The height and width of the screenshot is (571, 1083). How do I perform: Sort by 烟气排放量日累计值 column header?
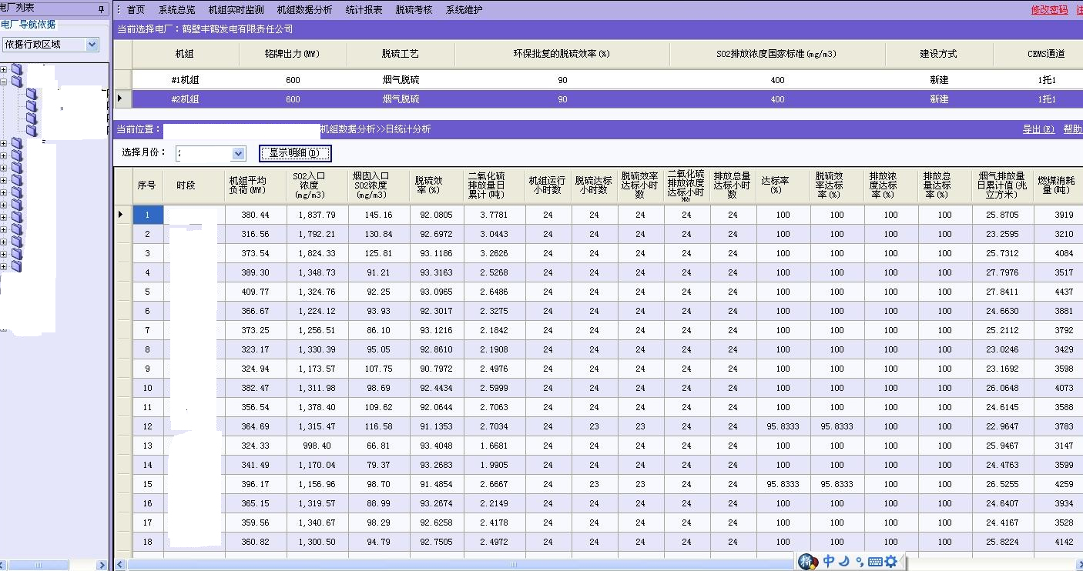click(1002, 185)
